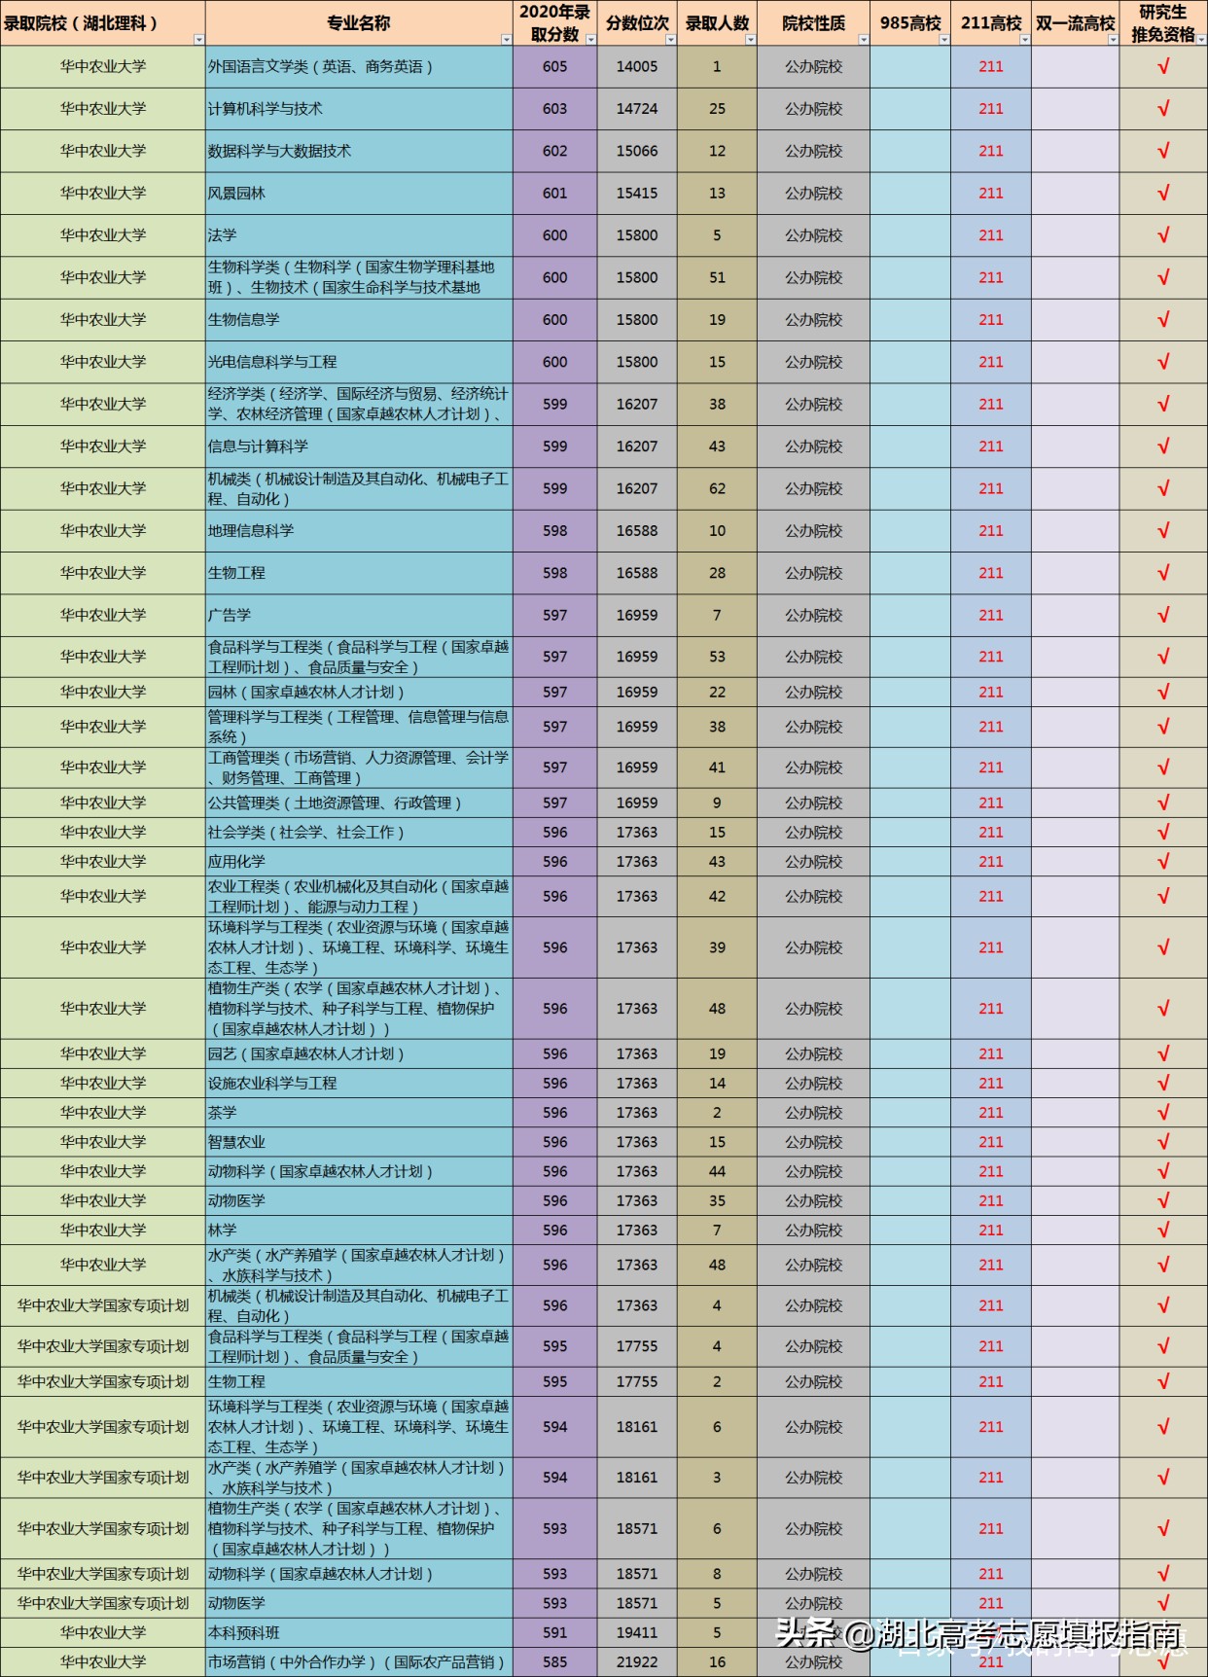Viewport: 1208px width, 1677px height.
Task: Expand the 2020年录取分数 filter arrow
Action: 590,40
